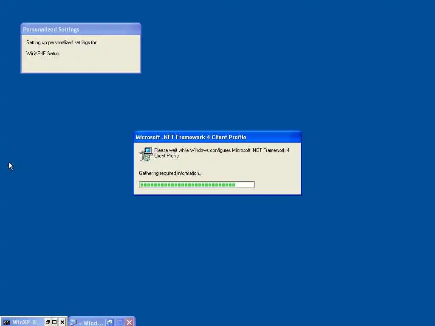Select the minimized WinXP-IE window title
This screenshot has height=326, width=435.
pos(28,323)
